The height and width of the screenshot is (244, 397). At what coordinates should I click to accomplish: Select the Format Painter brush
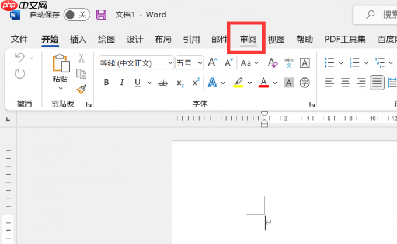[82, 89]
